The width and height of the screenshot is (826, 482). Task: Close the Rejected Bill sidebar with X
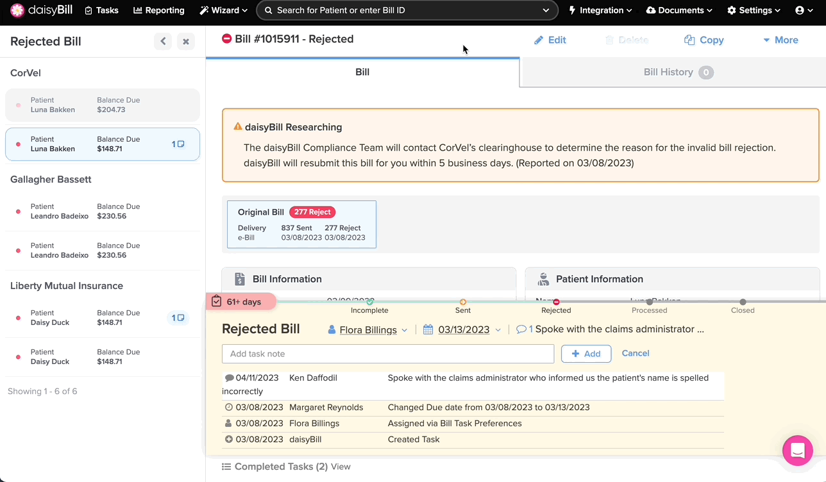pyautogui.click(x=186, y=42)
